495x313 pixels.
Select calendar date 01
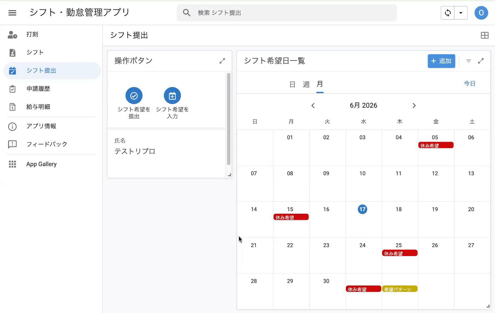pyautogui.click(x=290, y=137)
